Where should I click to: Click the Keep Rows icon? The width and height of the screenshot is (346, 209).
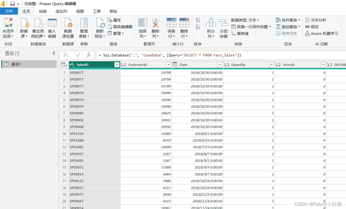[x=171, y=23]
